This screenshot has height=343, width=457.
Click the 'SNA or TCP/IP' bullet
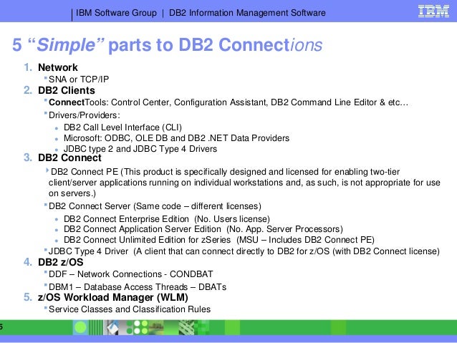(79, 79)
